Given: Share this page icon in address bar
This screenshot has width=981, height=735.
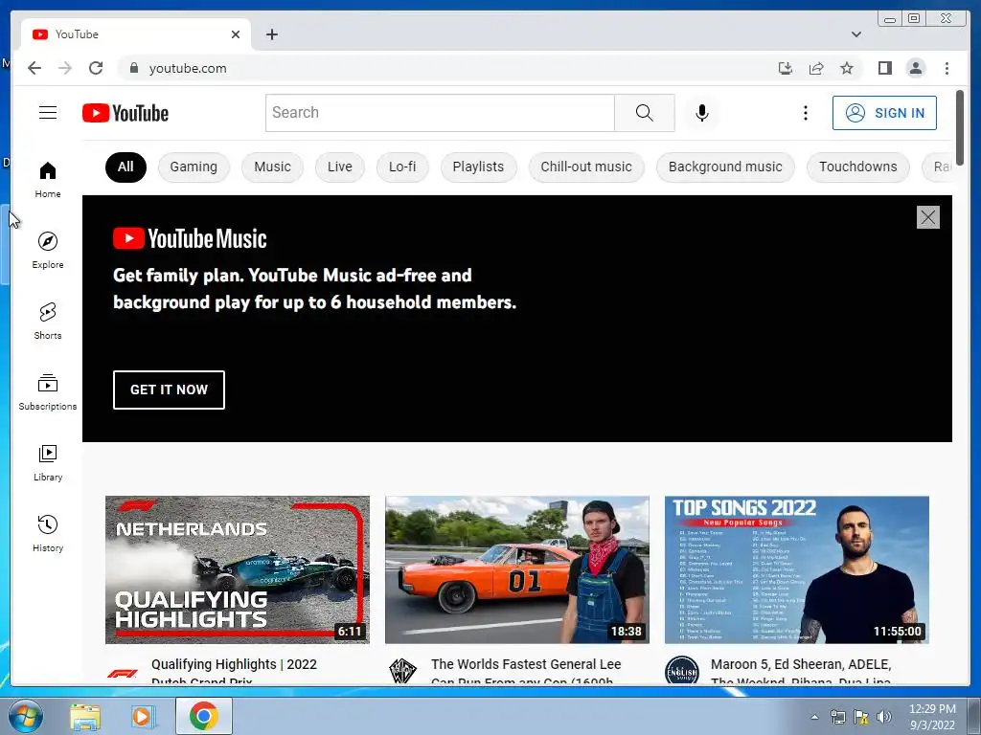Looking at the screenshot, I should [x=816, y=68].
